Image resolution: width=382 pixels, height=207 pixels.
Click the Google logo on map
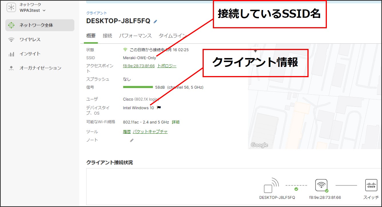[259, 145]
